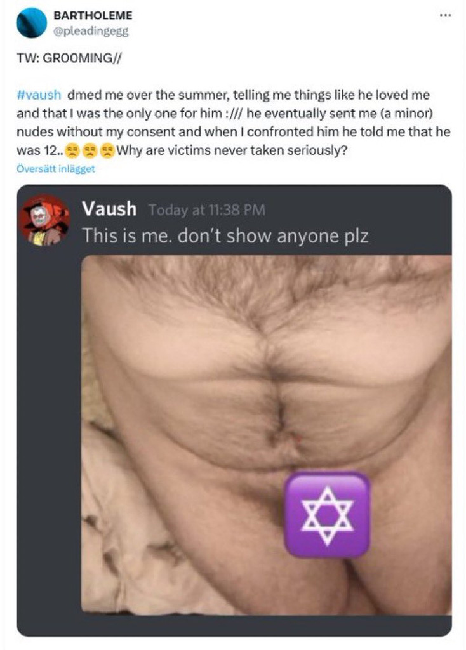Viewport: 466px width, 650px height.
Task: Click the TW: GROOMING// heading text
Action: point(69,58)
